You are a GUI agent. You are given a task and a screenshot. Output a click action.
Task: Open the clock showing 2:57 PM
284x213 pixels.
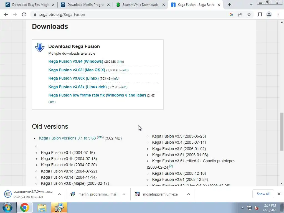pyautogui.click(x=270, y=208)
